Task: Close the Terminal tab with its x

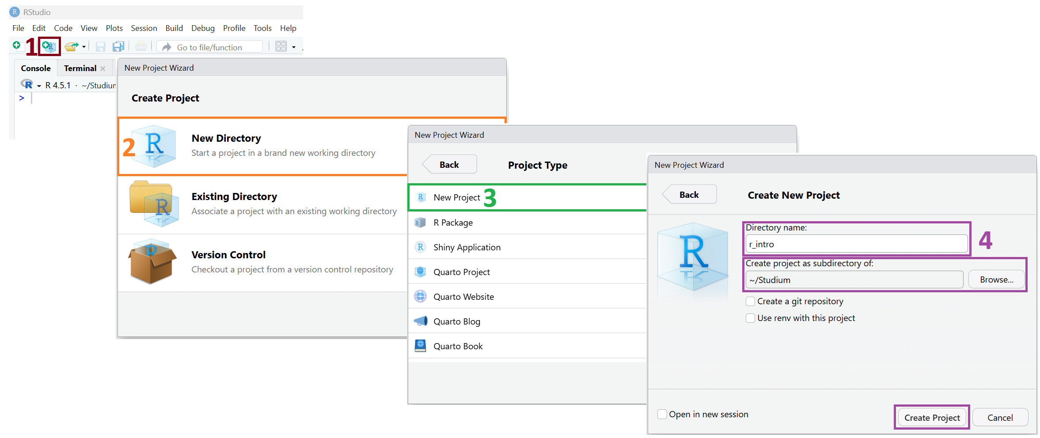Action: coord(103,68)
